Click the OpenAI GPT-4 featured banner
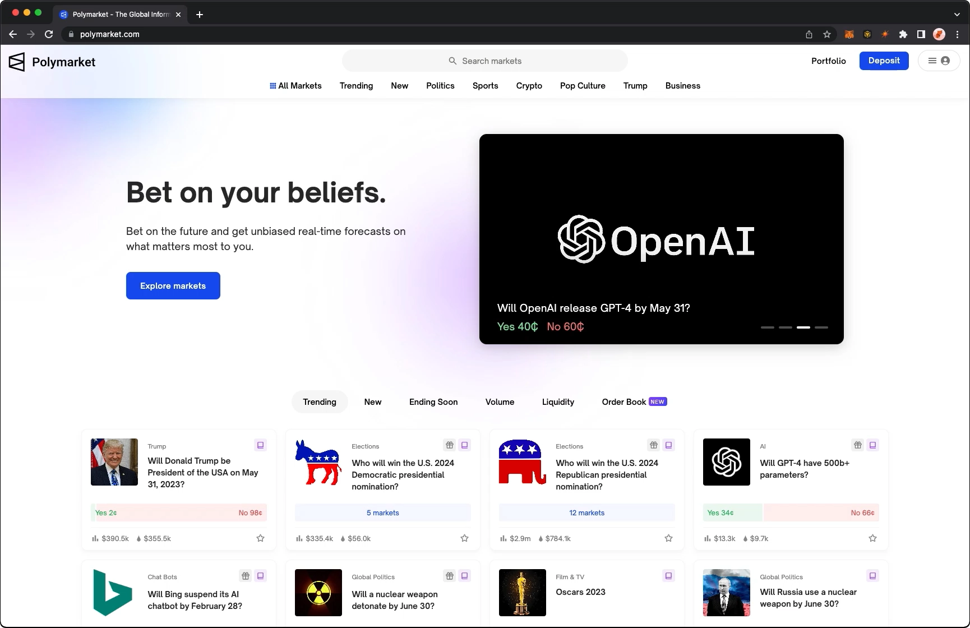The image size is (970, 628). (662, 239)
